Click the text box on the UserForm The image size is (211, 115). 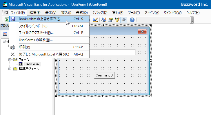click(112, 52)
